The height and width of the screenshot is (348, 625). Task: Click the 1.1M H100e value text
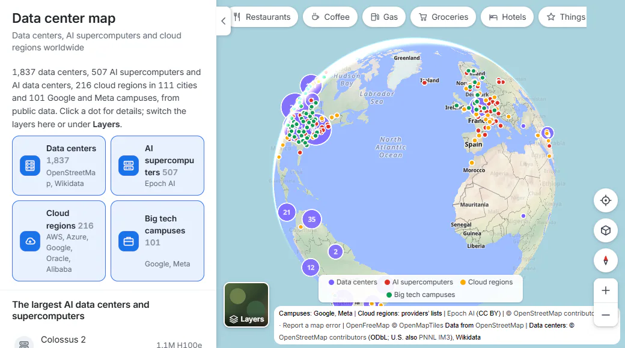pos(179,345)
